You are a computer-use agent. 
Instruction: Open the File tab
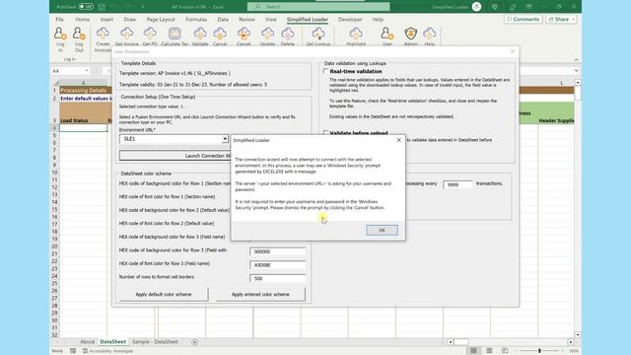(59, 20)
